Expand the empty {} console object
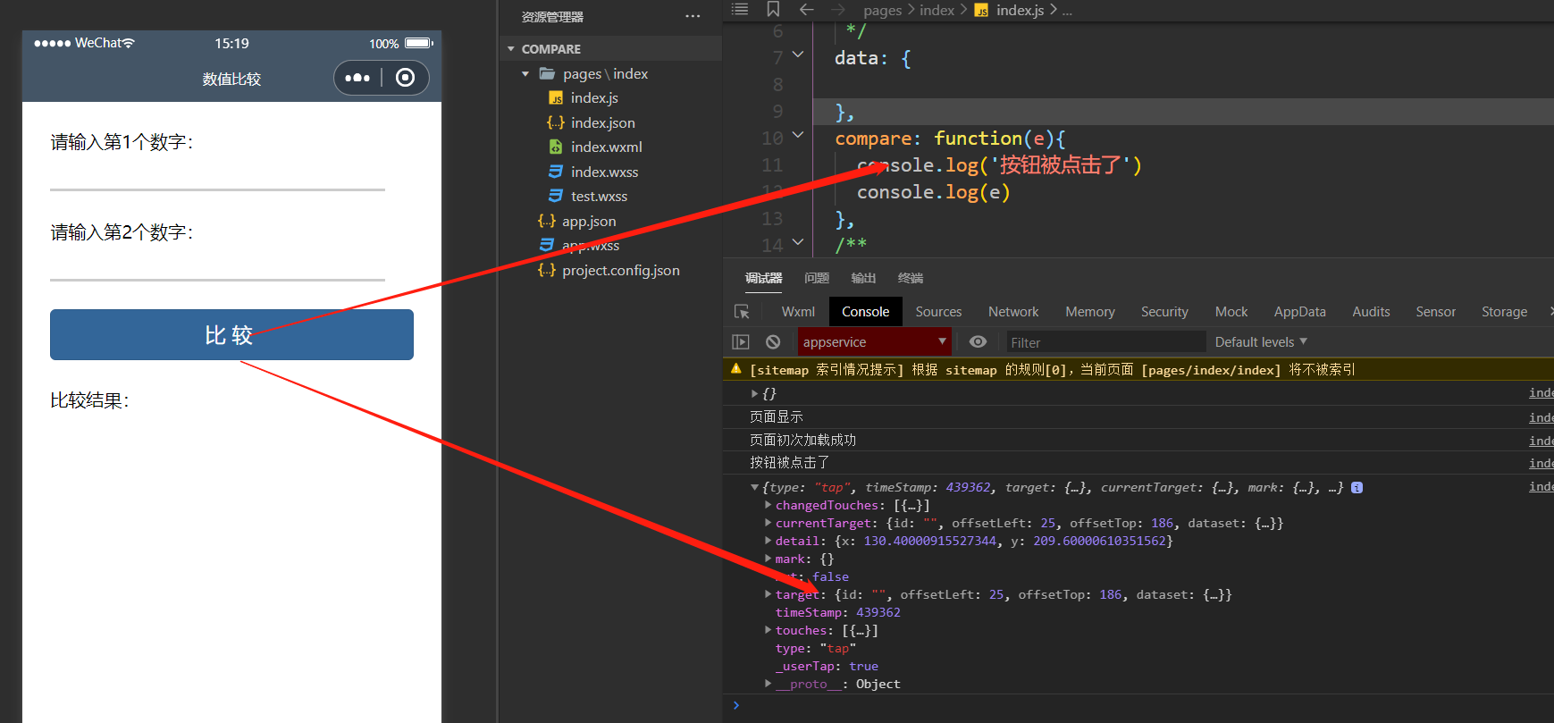The width and height of the screenshot is (1554, 723). [755, 393]
